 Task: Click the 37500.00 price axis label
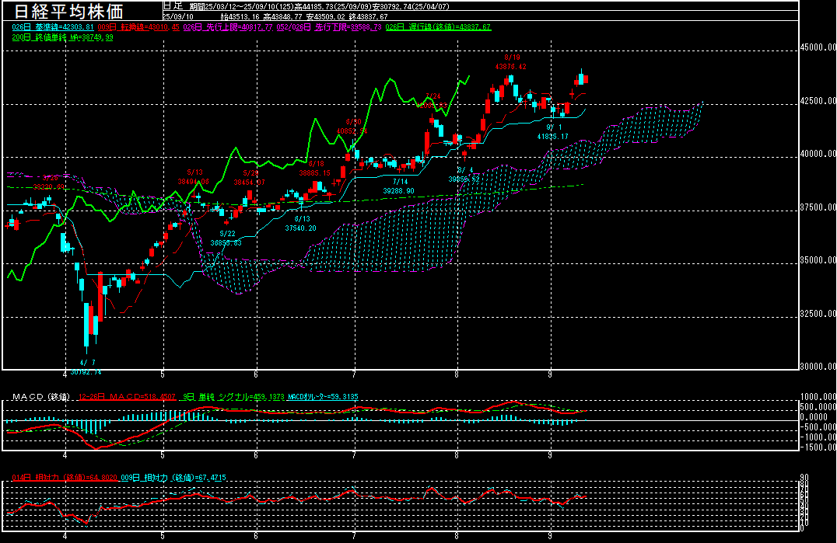(x=818, y=207)
